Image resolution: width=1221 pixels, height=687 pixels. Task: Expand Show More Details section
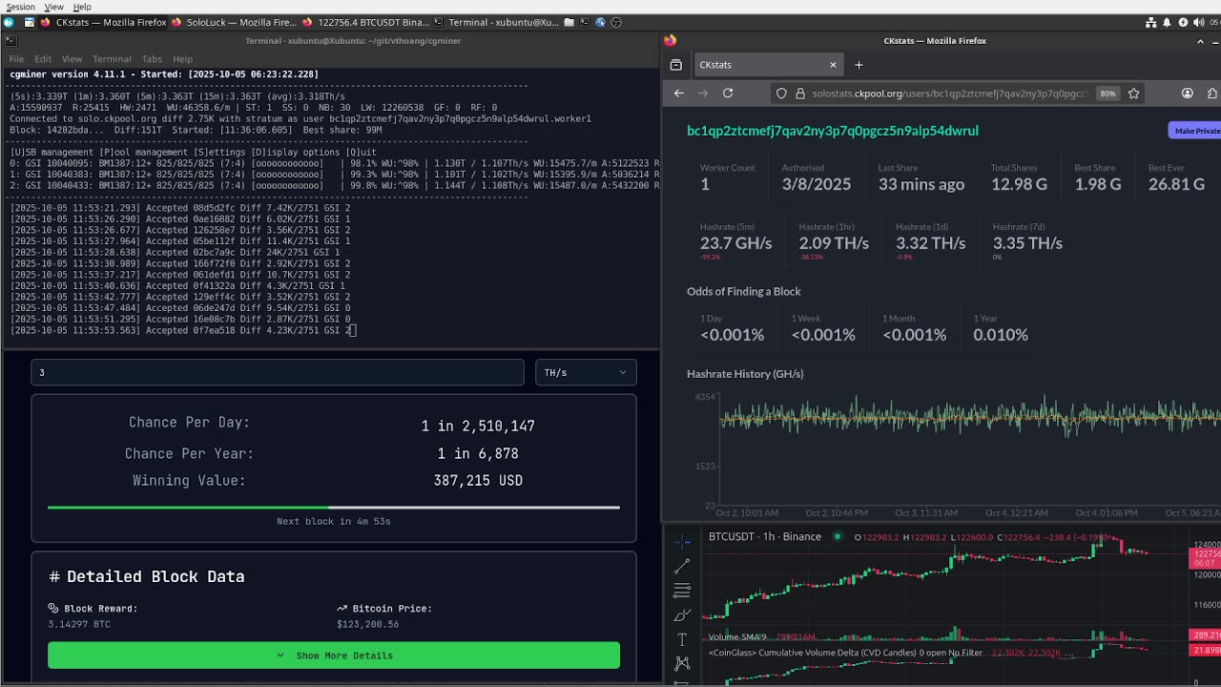pyautogui.click(x=334, y=656)
